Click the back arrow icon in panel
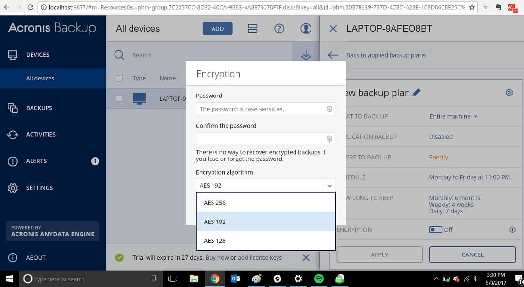This screenshot has width=524, height=287. pyautogui.click(x=333, y=55)
